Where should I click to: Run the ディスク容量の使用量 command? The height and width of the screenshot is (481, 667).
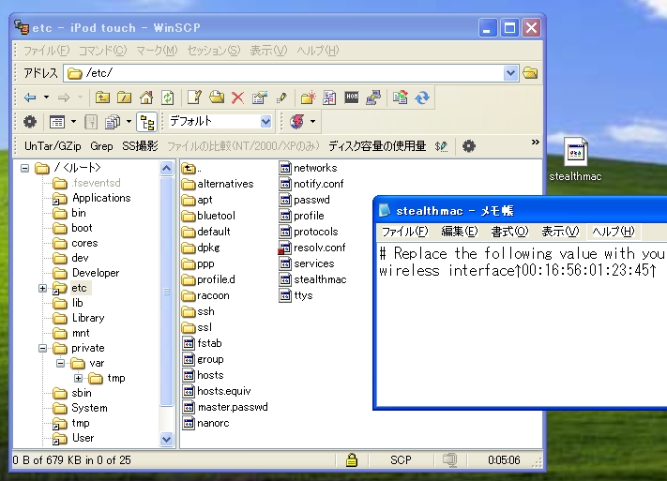click(x=377, y=146)
